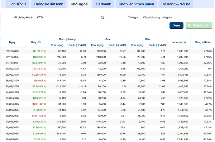Click the Giao dịch ròng header
The image size is (215, 142).
[x=67, y=39]
